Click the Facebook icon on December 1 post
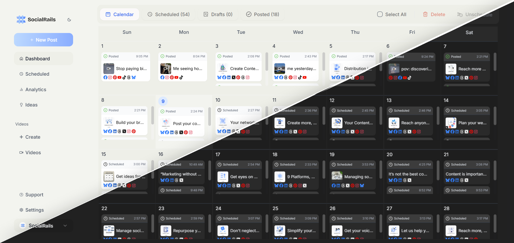514x243 pixels. (105, 77)
